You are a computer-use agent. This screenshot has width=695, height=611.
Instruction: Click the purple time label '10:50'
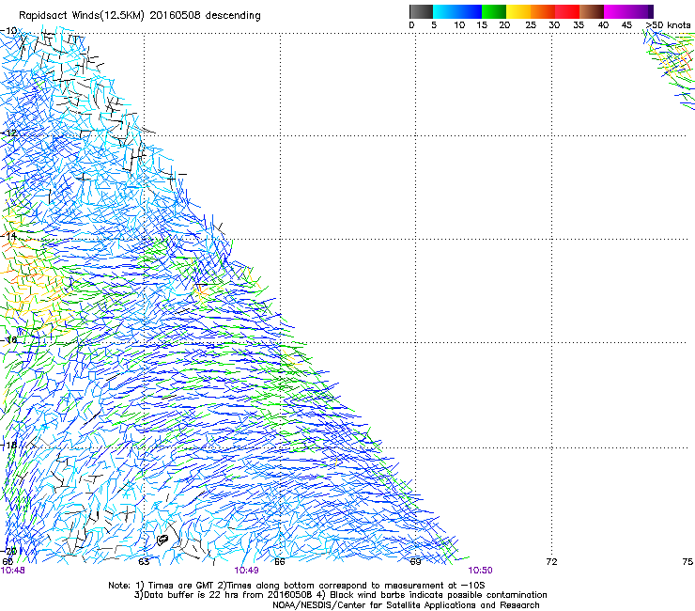(x=481, y=571)
